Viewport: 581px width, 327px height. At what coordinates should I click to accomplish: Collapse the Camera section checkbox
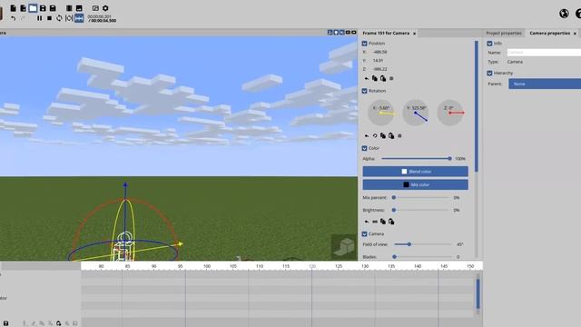tap(364, 234)
